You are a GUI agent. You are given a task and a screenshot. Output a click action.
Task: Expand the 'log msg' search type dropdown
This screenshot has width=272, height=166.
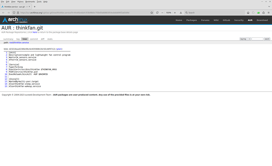(245, 39)
